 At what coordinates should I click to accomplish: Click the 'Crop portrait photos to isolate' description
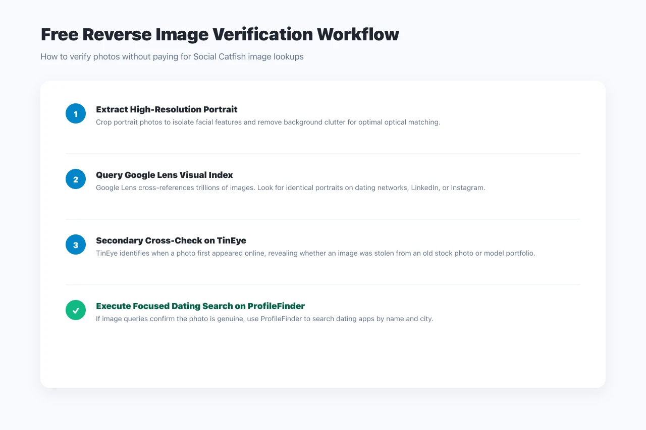click(268, 122)
